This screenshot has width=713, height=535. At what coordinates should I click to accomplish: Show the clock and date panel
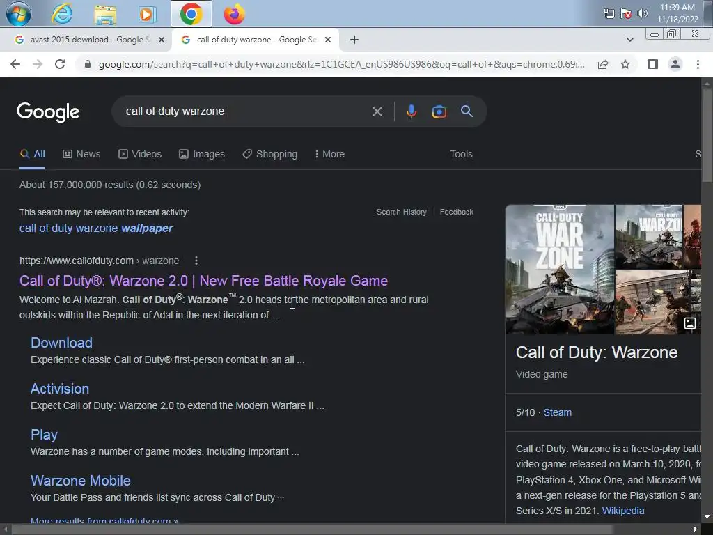(x=677, y=13)
